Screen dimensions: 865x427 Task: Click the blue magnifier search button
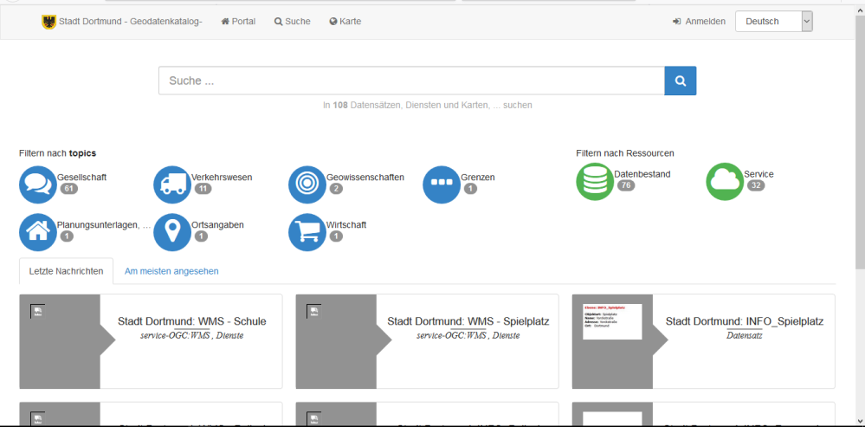click(x=681, y=81)
